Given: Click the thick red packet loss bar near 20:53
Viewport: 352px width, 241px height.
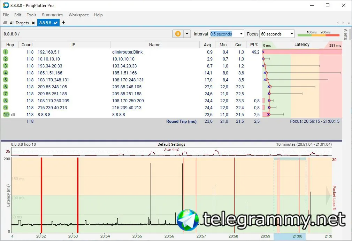Looking at the screenshot, I should 78,195.
